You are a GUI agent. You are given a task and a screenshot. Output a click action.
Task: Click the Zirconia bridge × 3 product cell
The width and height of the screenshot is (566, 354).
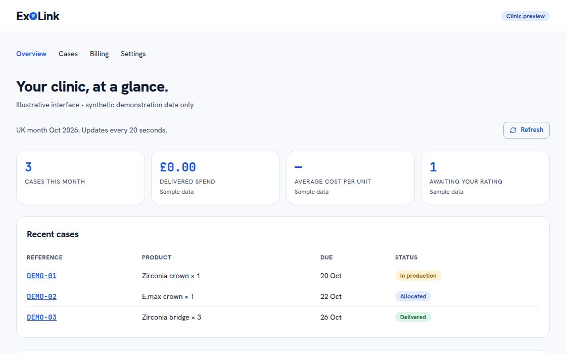click(171, 317)
